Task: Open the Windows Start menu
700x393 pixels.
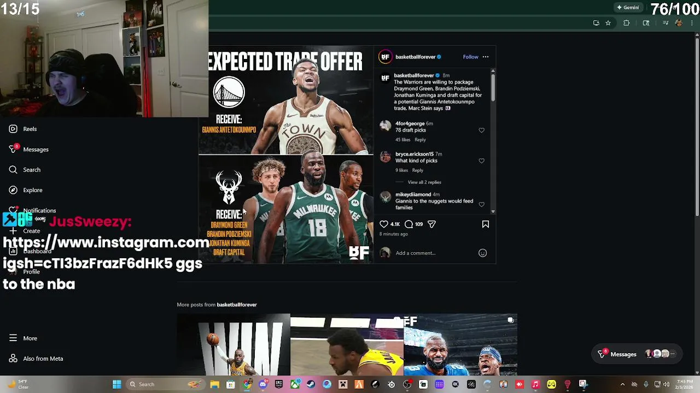Action: pos(116,384)
